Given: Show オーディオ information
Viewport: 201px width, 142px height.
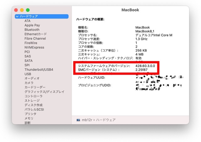Looking at the screenshot, I should (32, 78).
